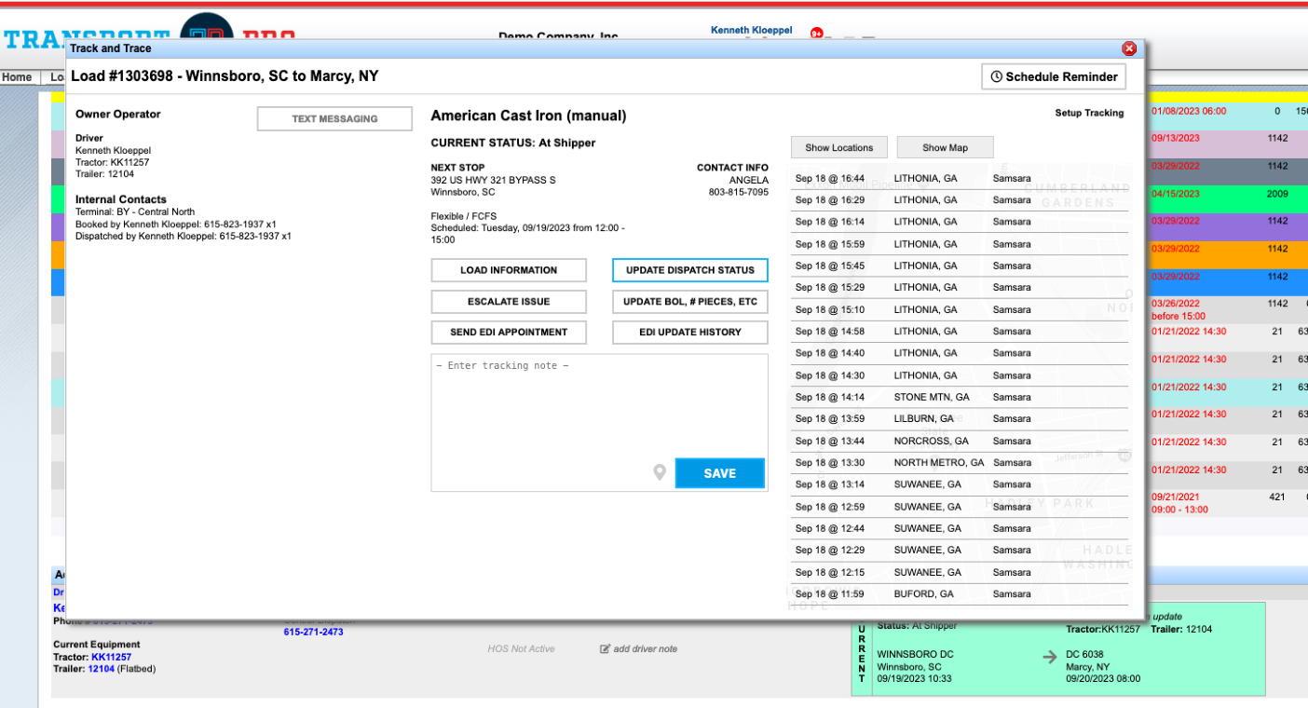The width and height of the screenshot is (1308, 708).
Task: Click Send EDI Appointment
Action: (x=509, y=332)
